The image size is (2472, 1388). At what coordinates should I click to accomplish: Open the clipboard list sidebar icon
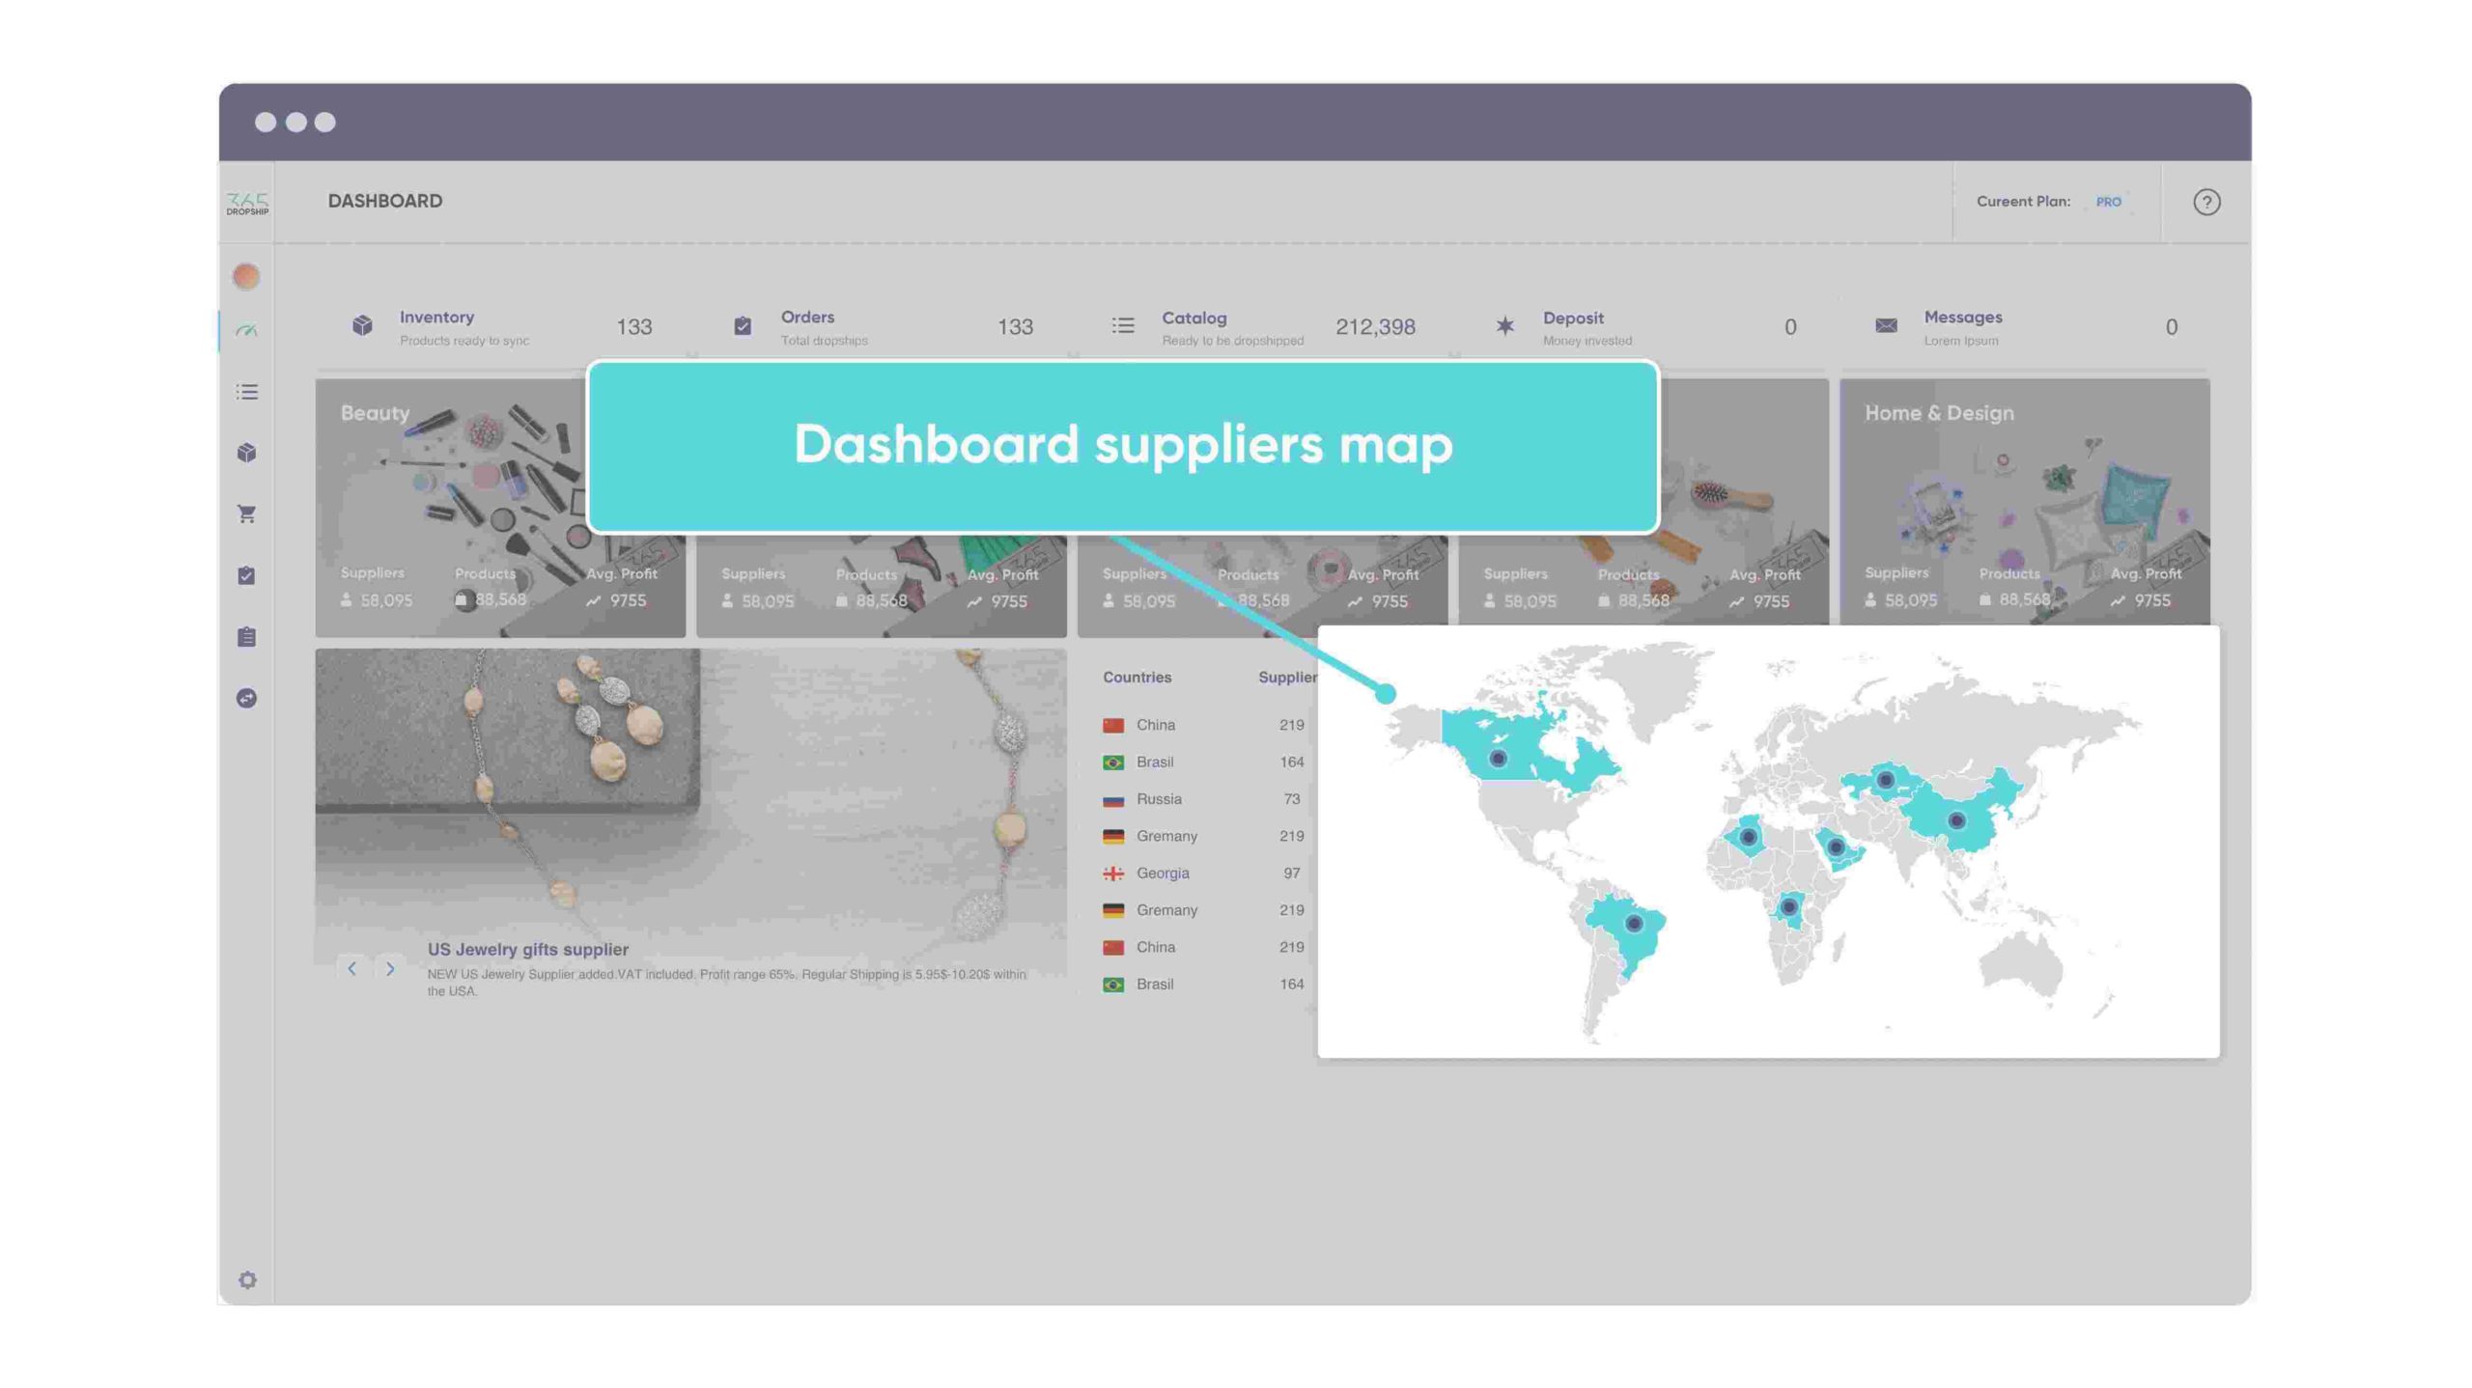tap(246, 637)
